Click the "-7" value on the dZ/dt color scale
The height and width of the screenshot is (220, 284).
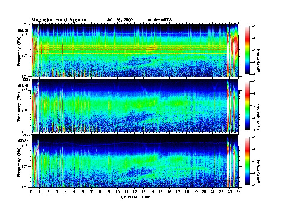tap(254, 161)
